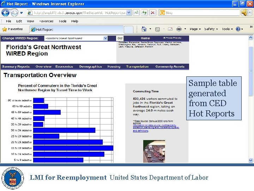Expand the Print options dropdown arrow
This screenshot has width=254, height=191.
[x=185, y=29]
